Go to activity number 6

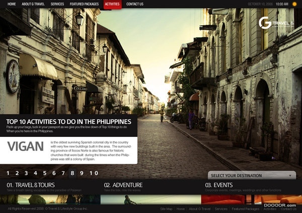pos(54,173)
